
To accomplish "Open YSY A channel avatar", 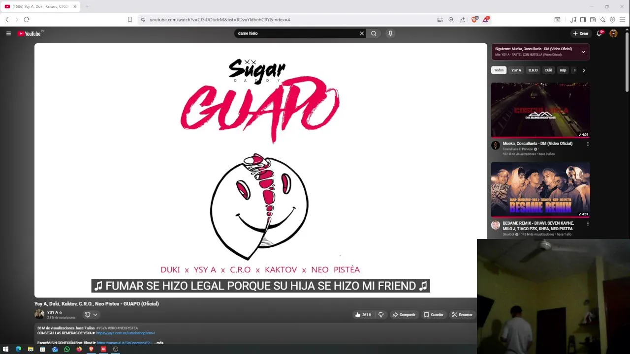I will pyautogui.click(x=39, y=314).
